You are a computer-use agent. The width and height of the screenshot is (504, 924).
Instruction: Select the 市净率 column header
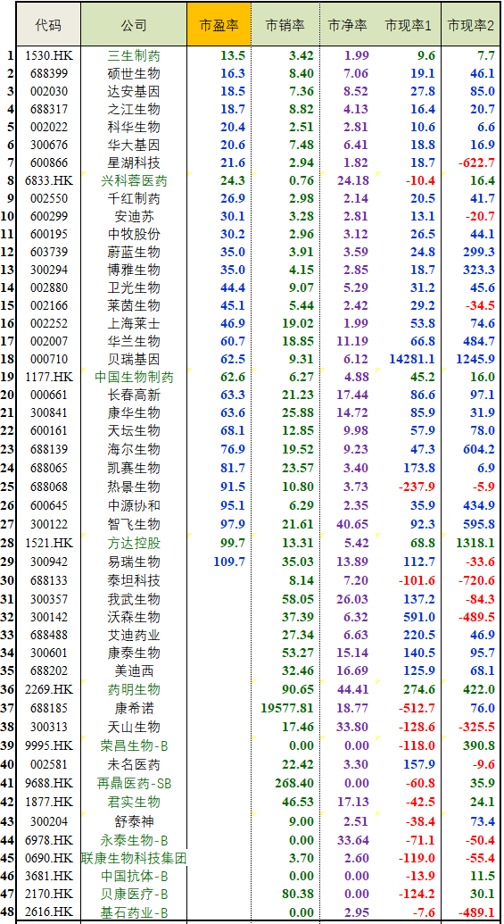(x=347, y=25)
